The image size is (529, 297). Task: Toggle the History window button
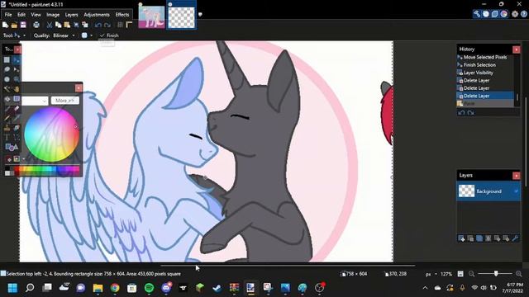486,14
